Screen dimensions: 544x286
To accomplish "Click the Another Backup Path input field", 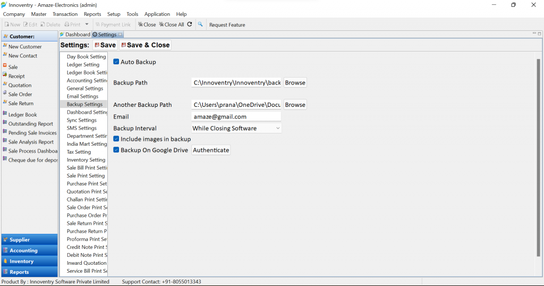I will click(x=236, y=105).
